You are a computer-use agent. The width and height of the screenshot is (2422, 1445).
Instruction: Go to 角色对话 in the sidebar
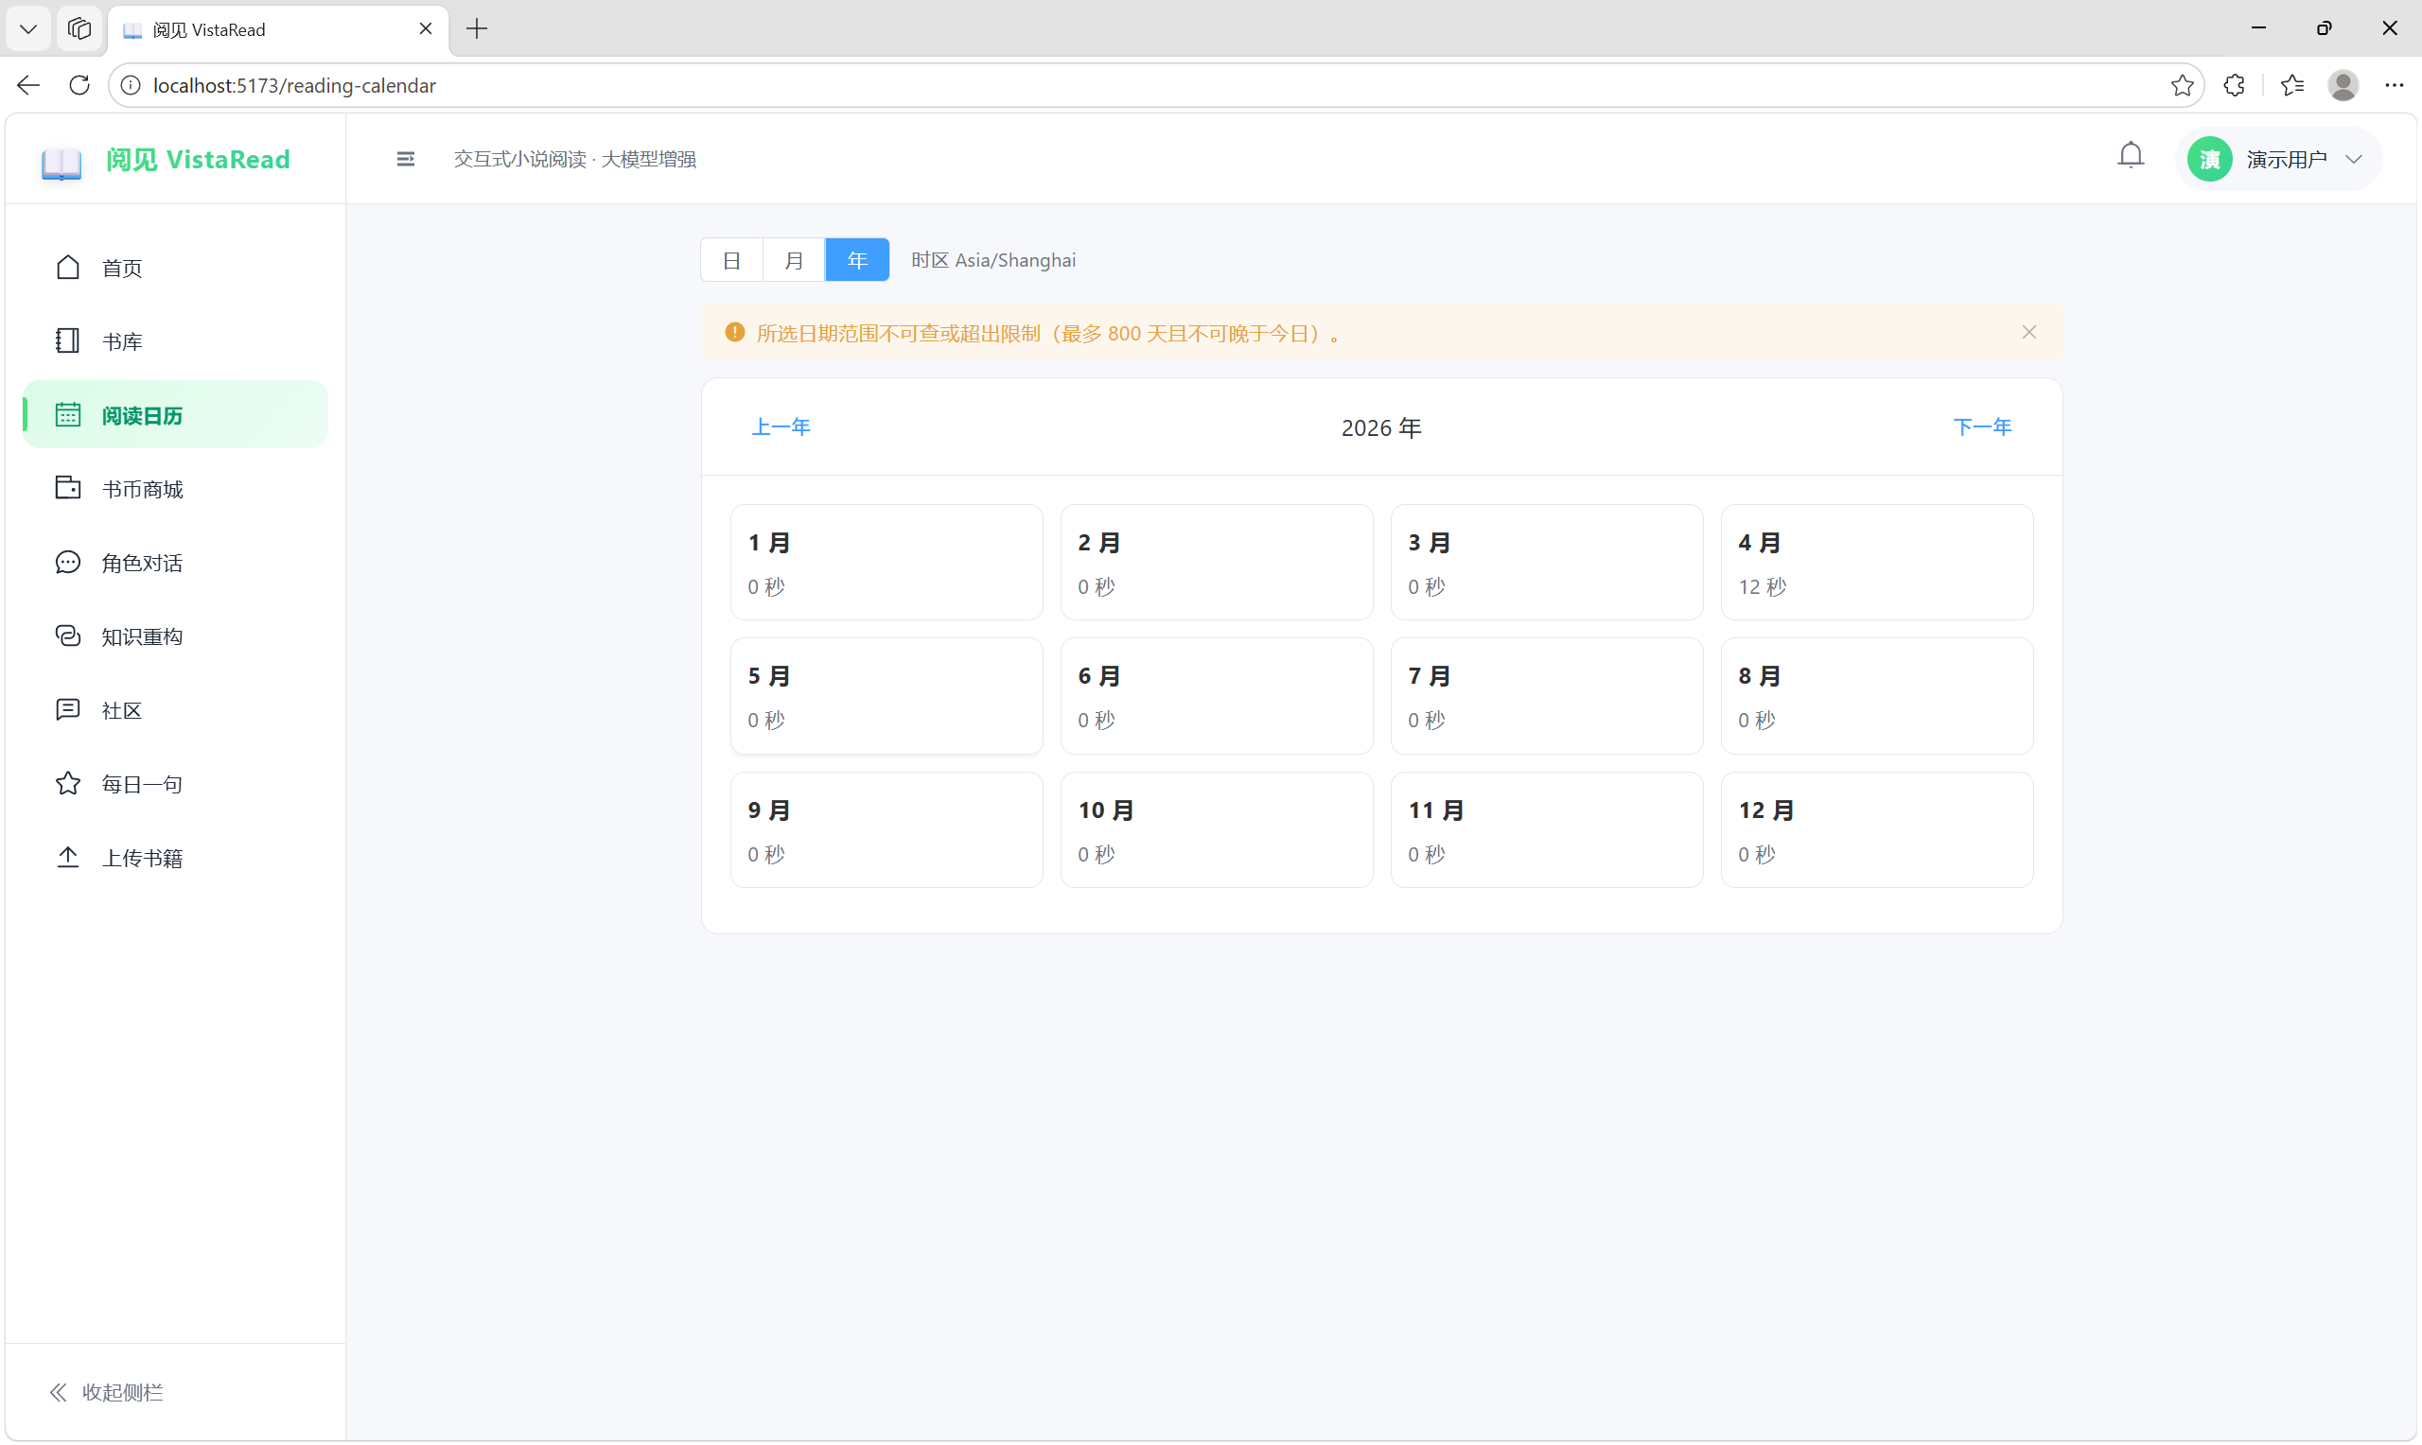click(175, 563)
